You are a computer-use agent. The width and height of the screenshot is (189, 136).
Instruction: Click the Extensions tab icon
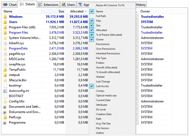pos(40,5)
